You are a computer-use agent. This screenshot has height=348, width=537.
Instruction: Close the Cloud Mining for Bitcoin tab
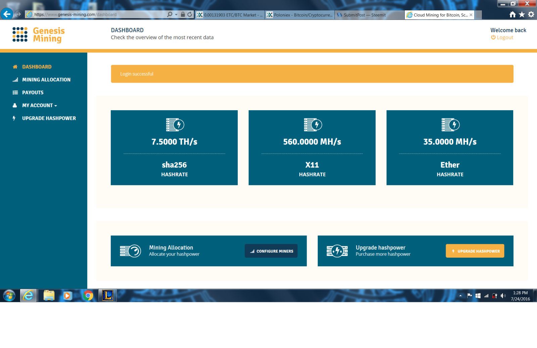(471, 15)
